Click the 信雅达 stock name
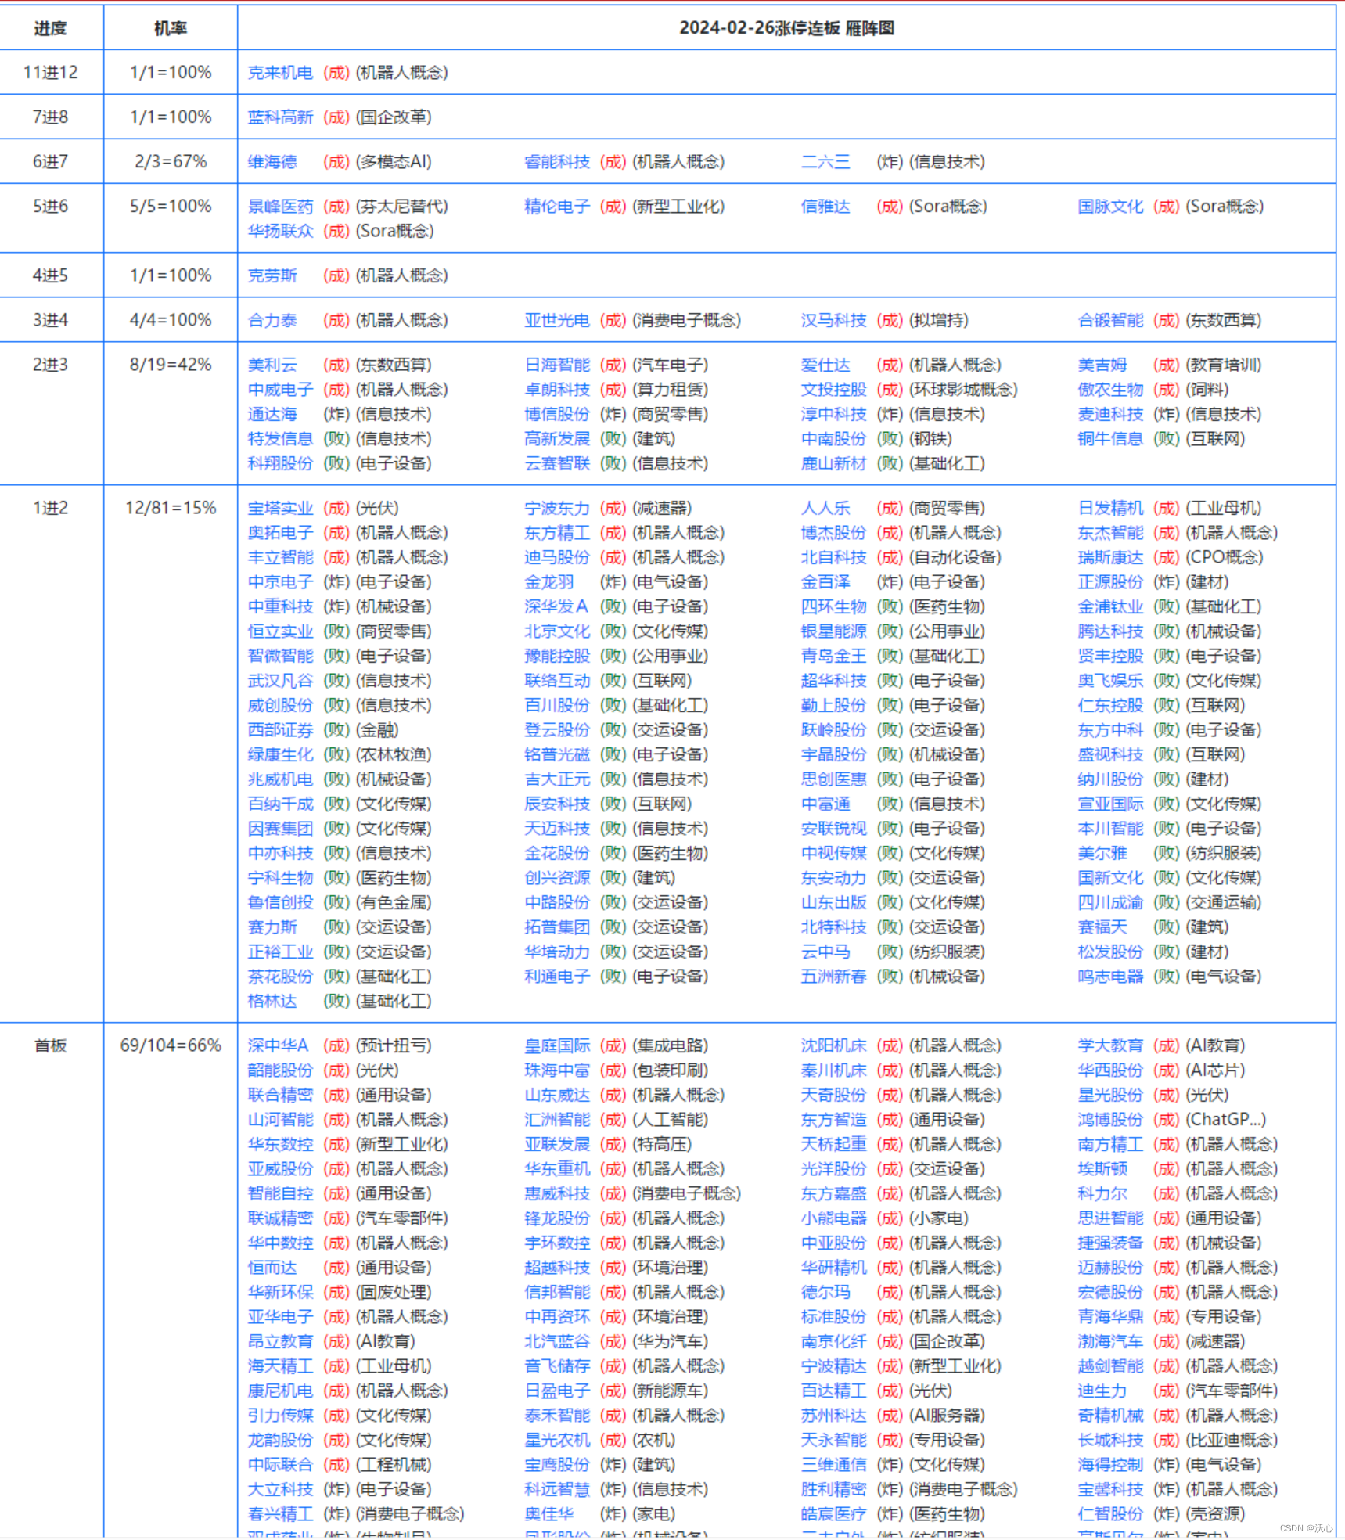Screen dimensions: 1345x1540 pos(825,207)
